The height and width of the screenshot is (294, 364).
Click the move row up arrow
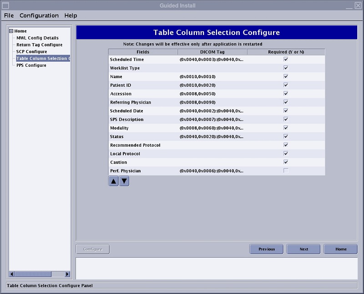pos(113,181)
